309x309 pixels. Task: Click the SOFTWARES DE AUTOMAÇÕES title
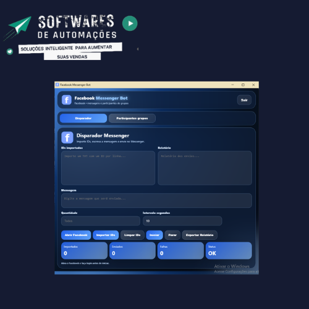pyautogui.click(x=77, y=27)
